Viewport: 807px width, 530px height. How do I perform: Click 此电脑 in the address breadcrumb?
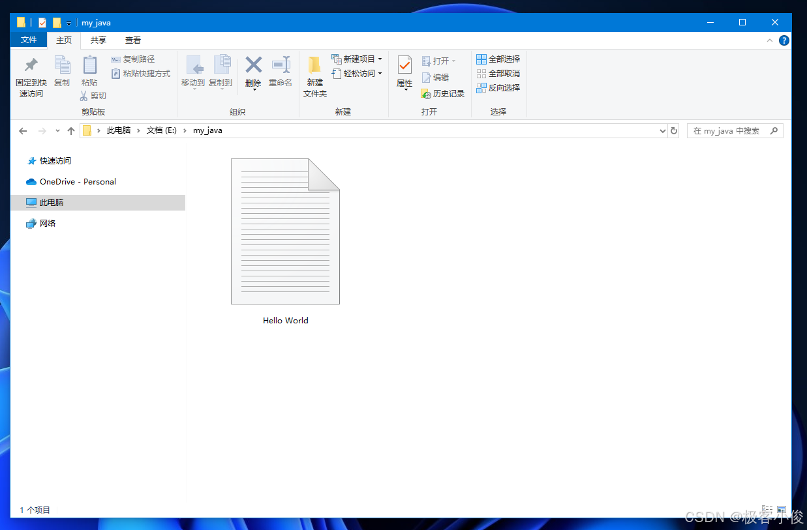119,130
